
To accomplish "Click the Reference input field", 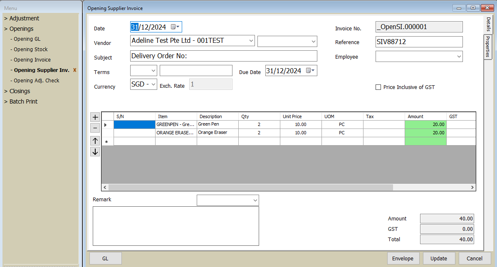I will tap(419, 42).
